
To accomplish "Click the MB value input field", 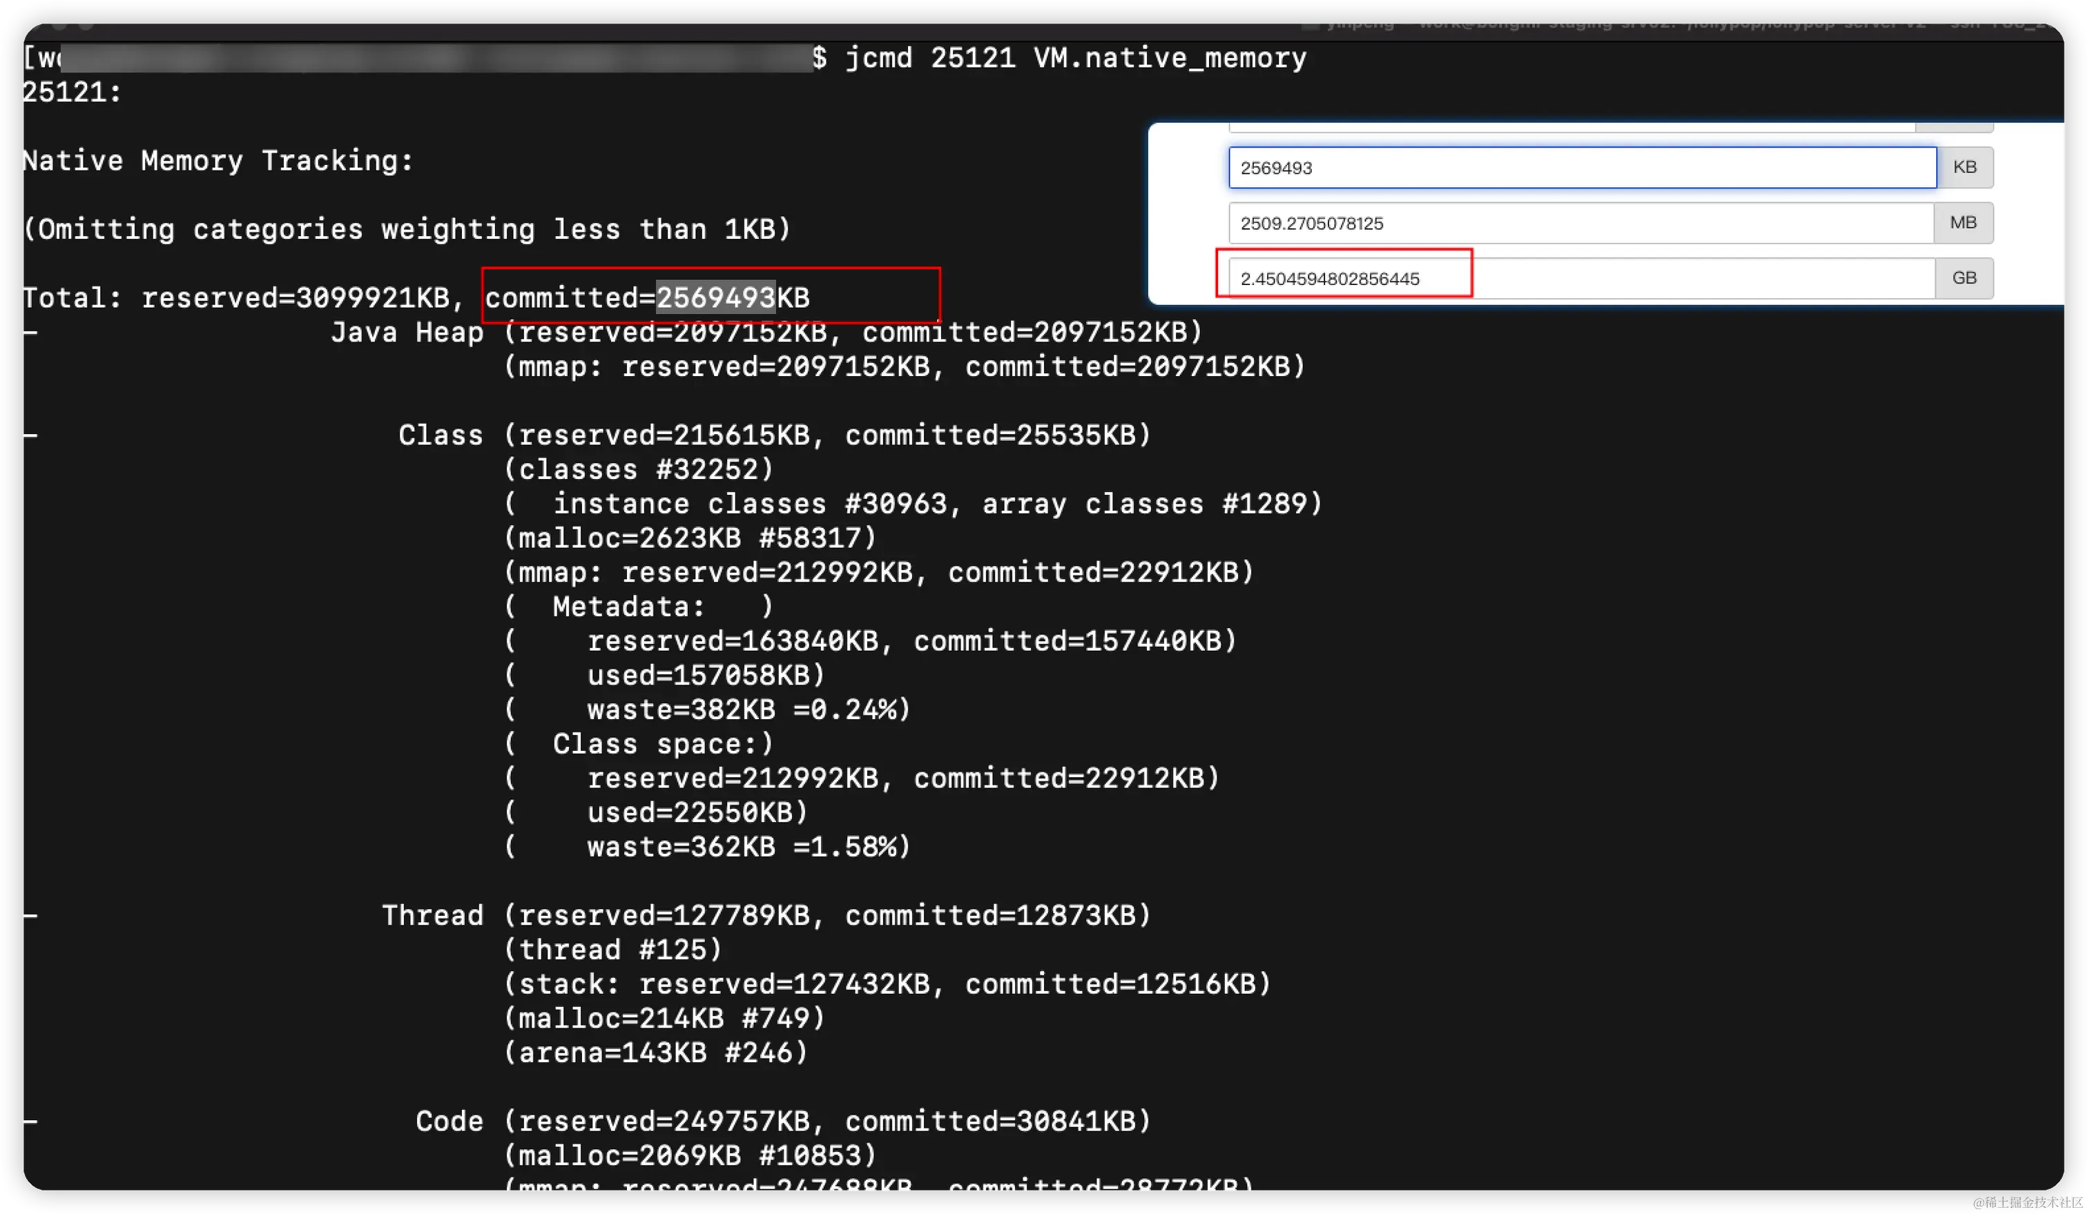I will (x=1581, y=223).
